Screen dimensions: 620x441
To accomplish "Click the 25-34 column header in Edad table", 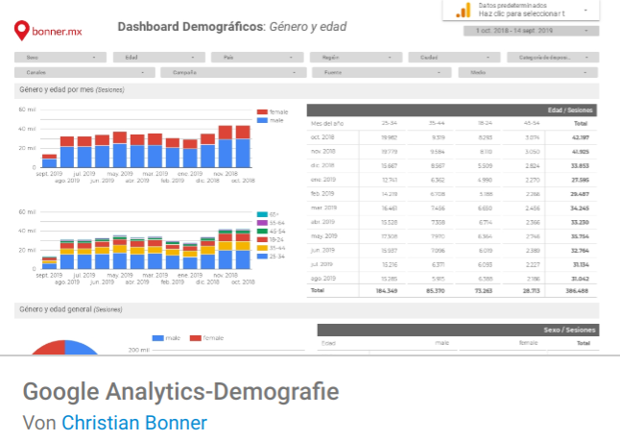I will 389,123.
